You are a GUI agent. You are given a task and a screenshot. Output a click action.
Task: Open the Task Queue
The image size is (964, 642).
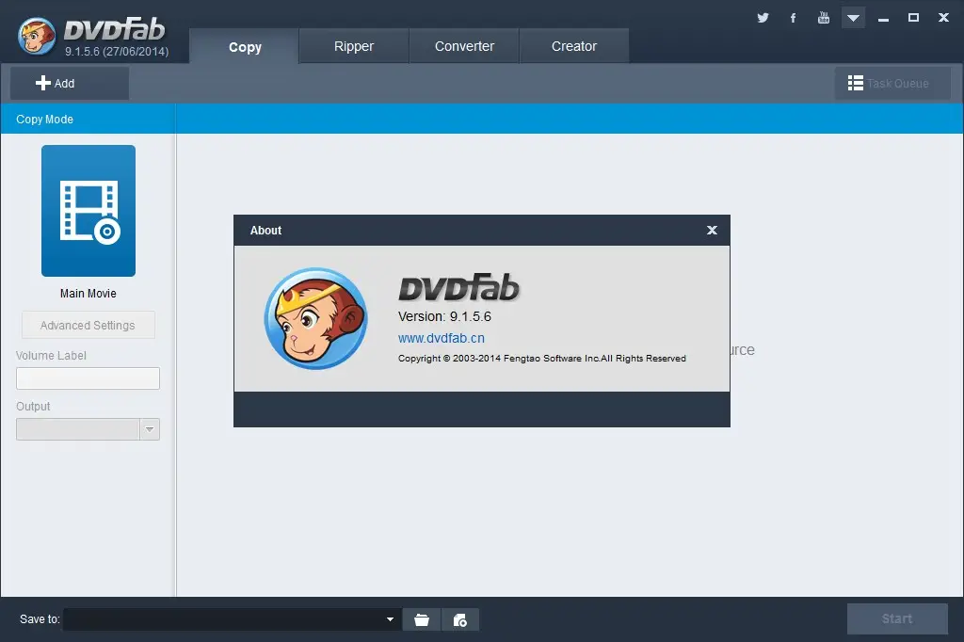click(x=892, y=83)
